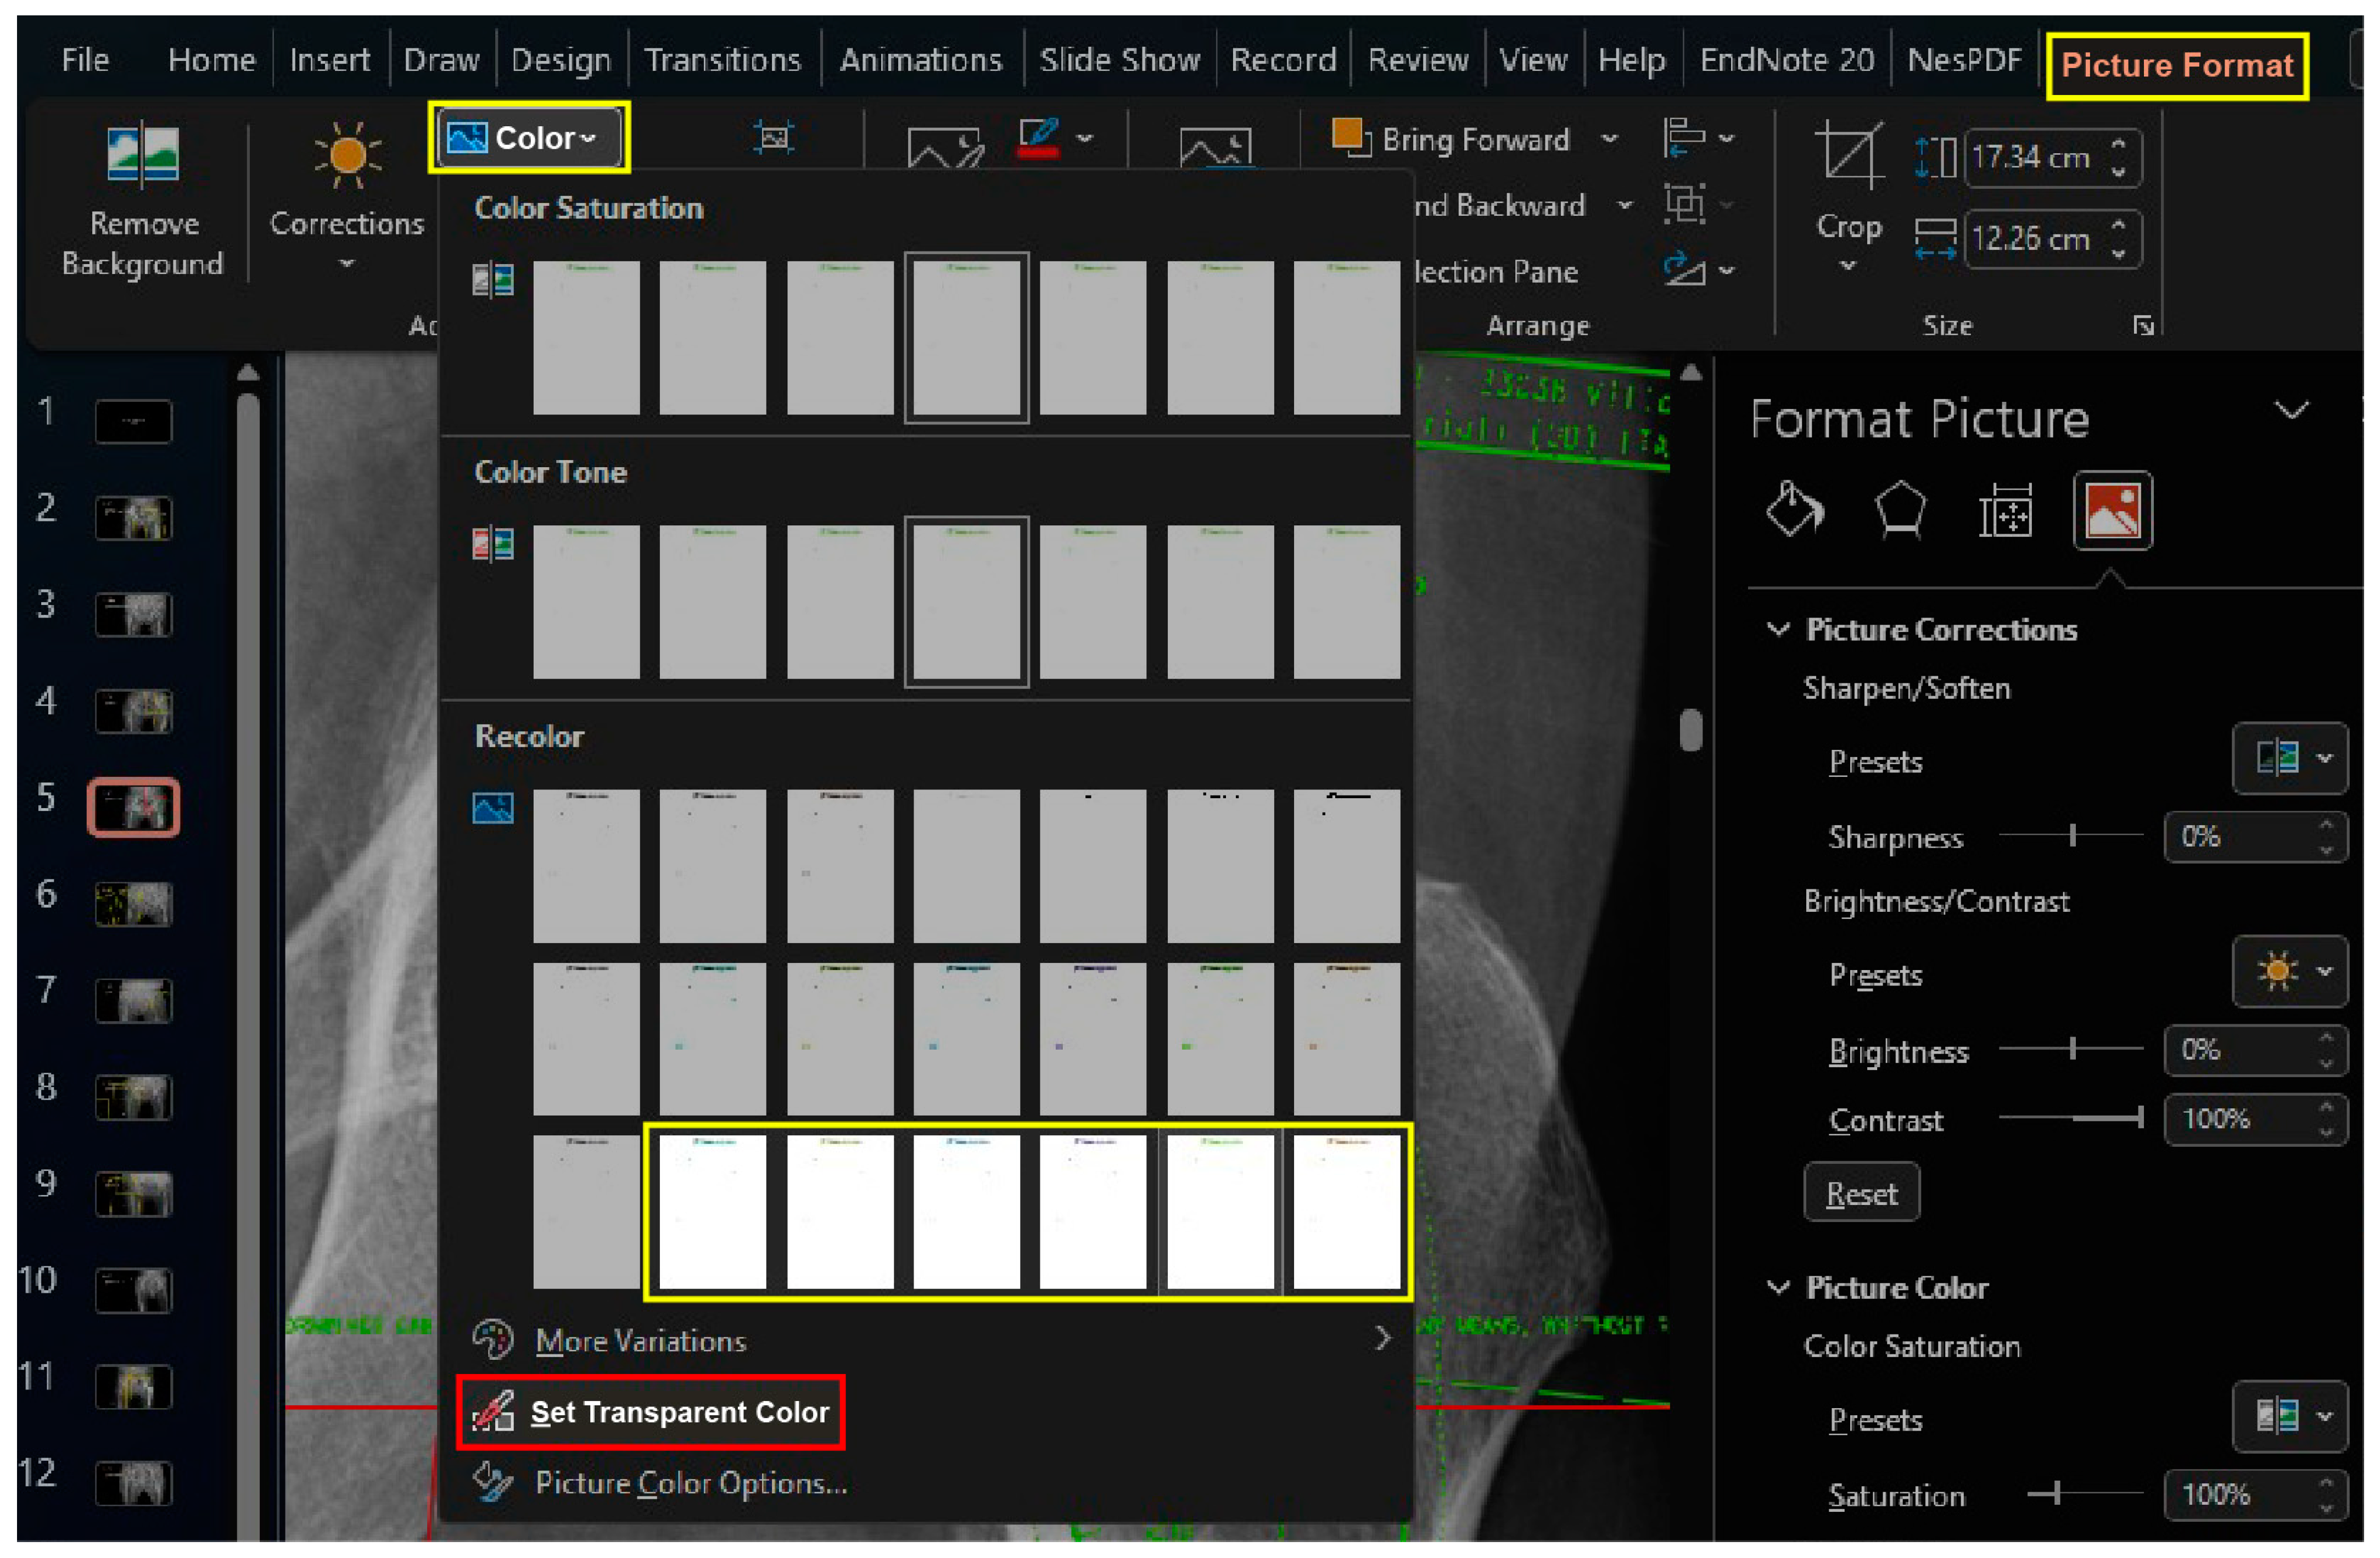This screenshot has width=2380, height=1558.
Task: Open Size & Properties tab icon
Action: click(2005, 511)
